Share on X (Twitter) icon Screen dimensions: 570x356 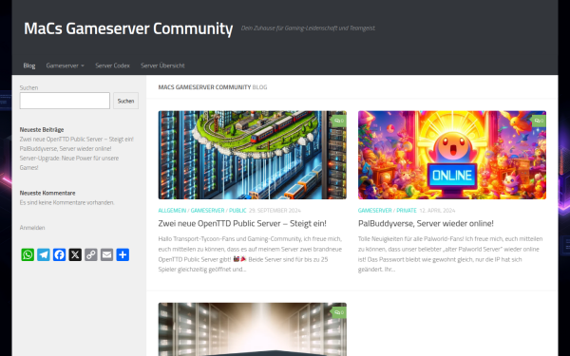[x=75, y=254]
